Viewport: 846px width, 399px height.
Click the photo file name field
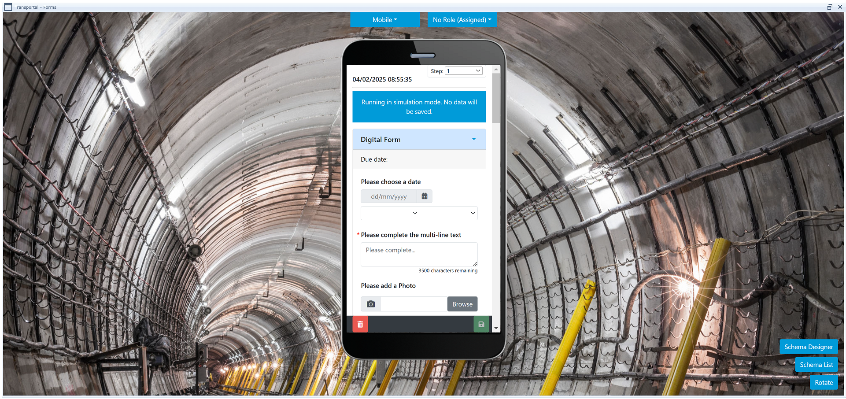414,304
